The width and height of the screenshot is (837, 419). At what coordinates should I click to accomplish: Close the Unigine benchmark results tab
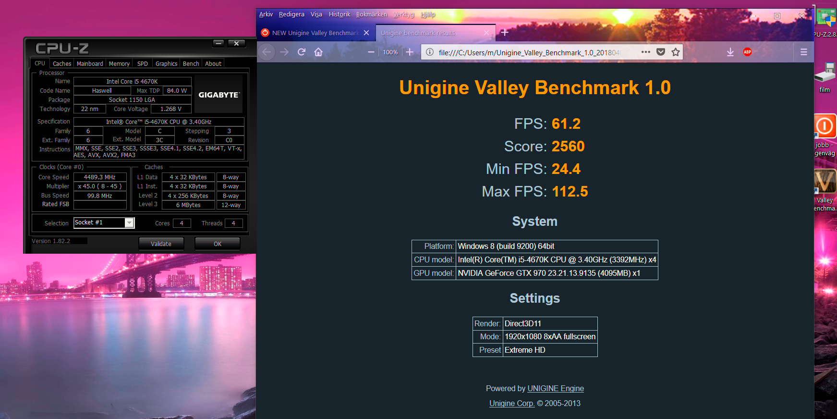click(x=486, y=33)
